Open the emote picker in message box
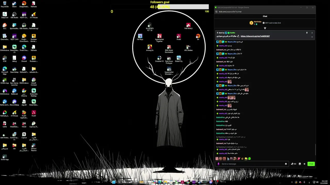Viewport: 330px width, 185px height. [x=286, y=164]
